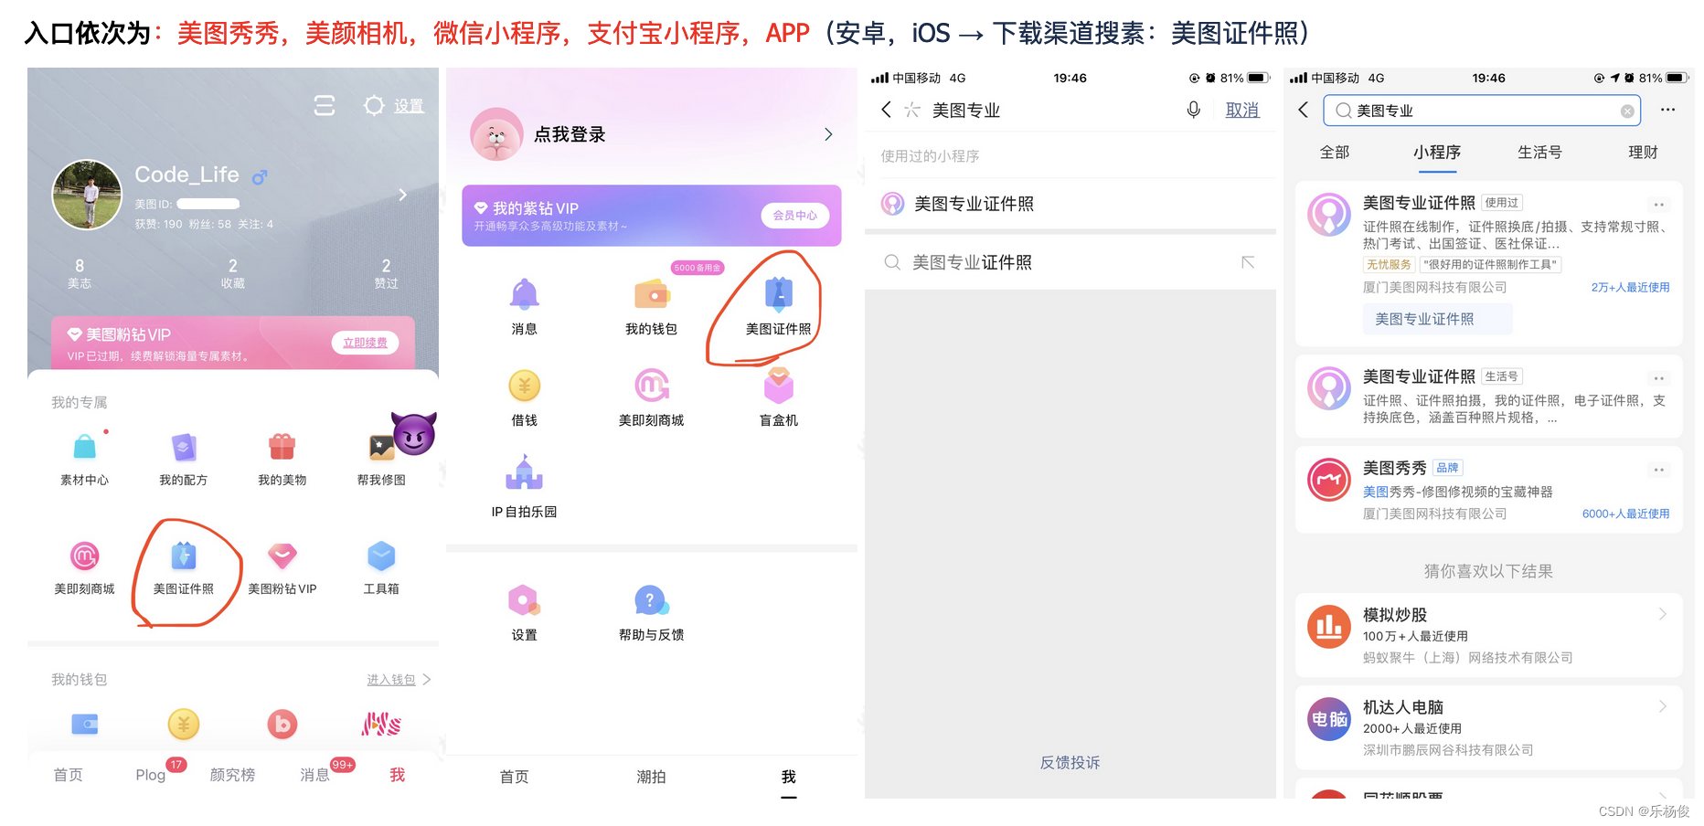Open 机达人电脑 suggested result
This screenshot has height=826, width=1704.
[x=1489, y=728]
